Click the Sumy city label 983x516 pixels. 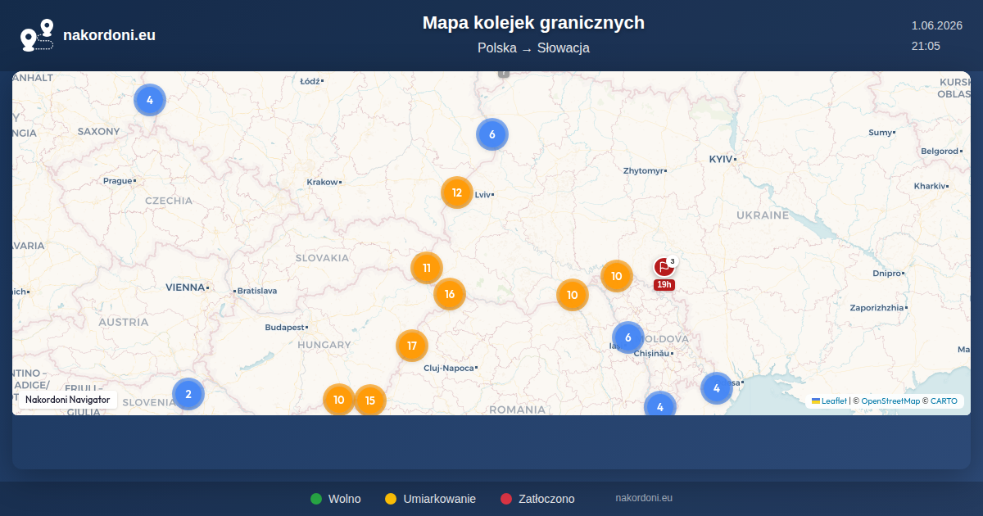(880, 132)
